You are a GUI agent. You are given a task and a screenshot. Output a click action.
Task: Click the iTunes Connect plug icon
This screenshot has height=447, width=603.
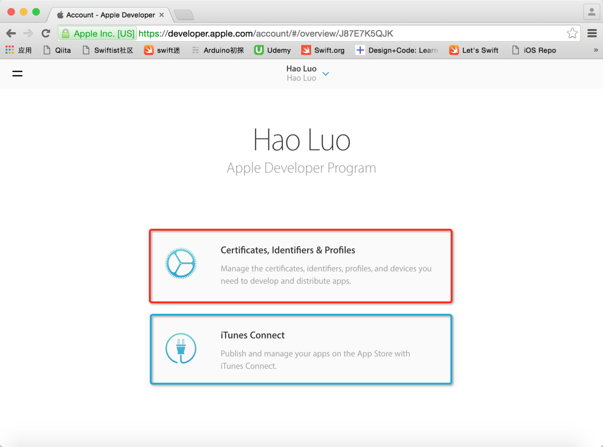pos(181,348)
